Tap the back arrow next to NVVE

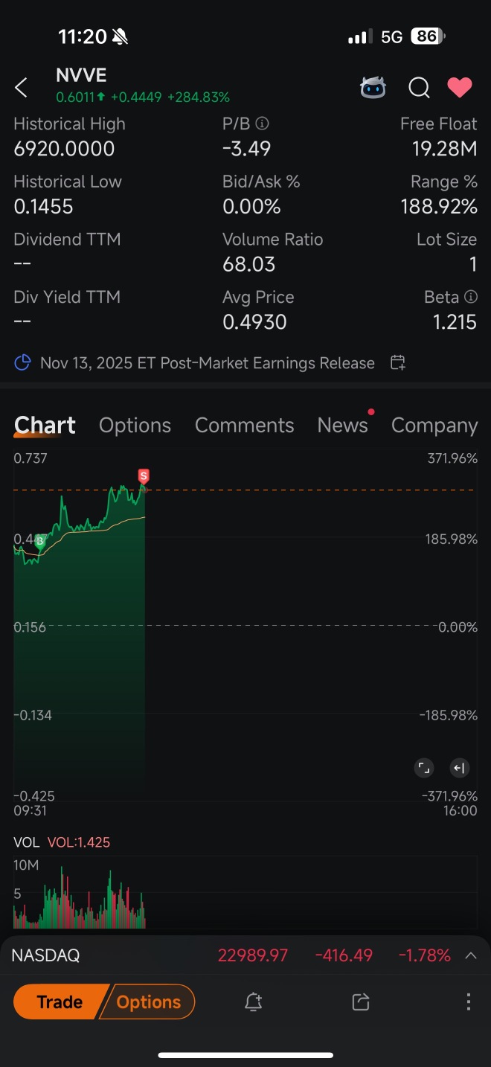(21, 88)
